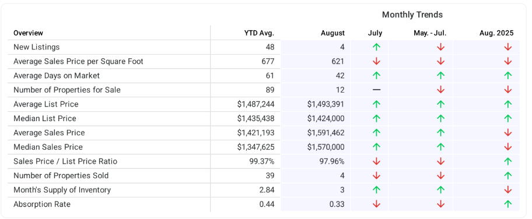
Task: Click Month's Supply of Inventory label
Action: click(62, 190)
